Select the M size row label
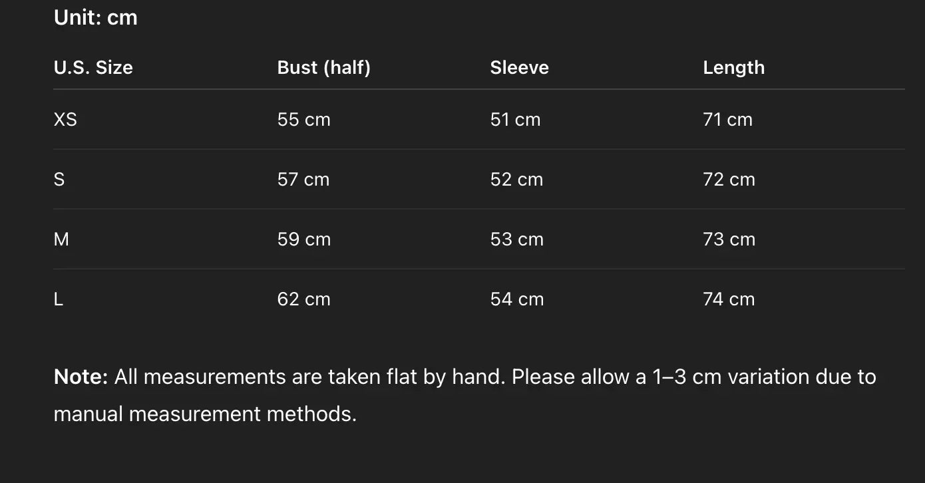This screenshot has height=483, width=925. point(61,240)
